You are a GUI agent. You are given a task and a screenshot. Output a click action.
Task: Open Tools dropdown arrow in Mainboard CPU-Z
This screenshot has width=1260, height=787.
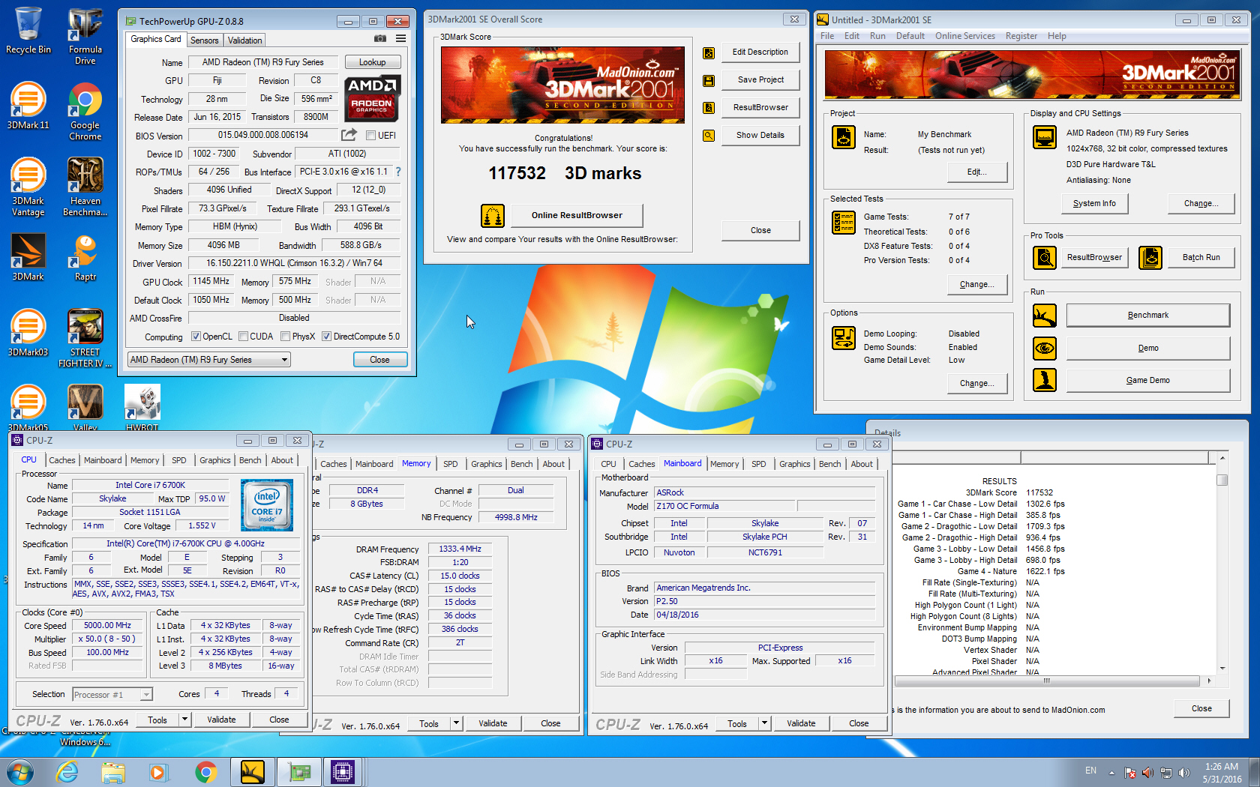point(764,723)
